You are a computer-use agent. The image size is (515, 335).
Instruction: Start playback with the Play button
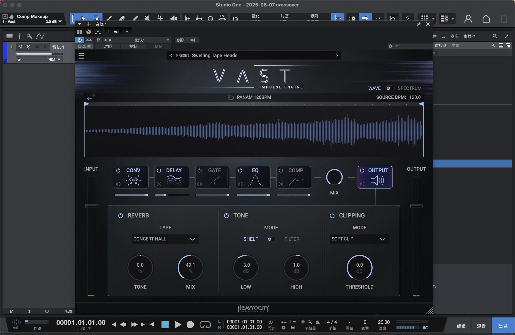(x=178, y=325)
